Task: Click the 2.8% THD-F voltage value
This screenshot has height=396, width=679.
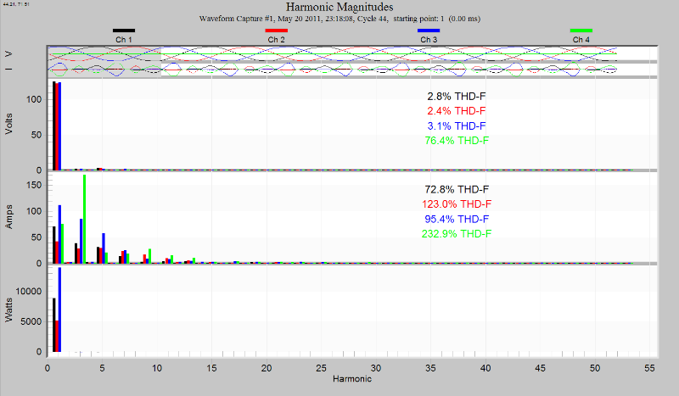Action: click(457, 96)
